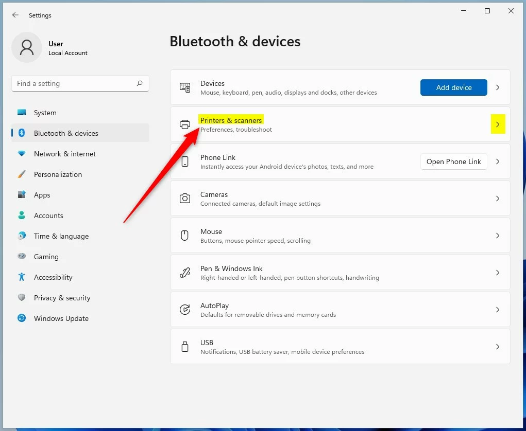Click the pen icon for Pen & Windows Ink
This screenshot has width=526, height=431.
(185, 272)
